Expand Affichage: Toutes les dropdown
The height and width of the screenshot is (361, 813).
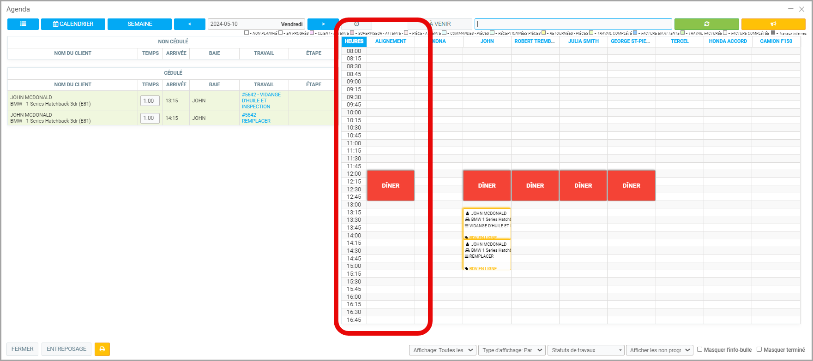pos(442,350)
